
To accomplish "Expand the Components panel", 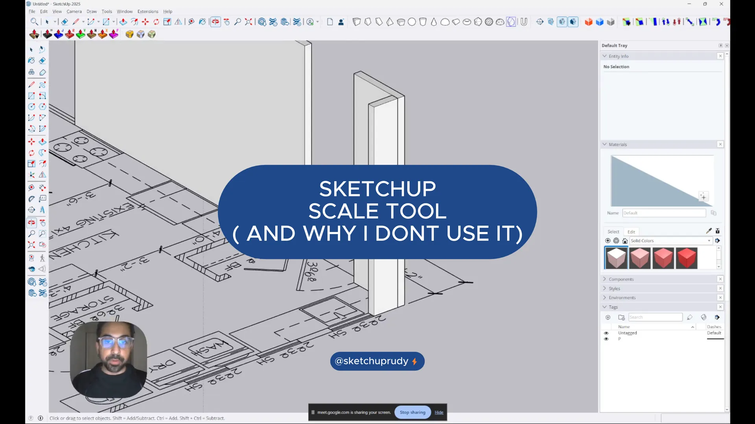I will (x=621, y=279).
